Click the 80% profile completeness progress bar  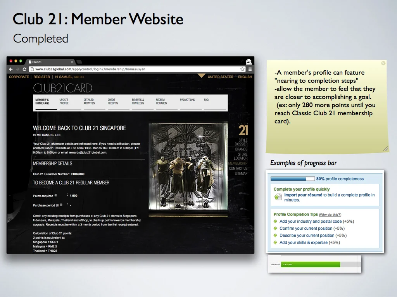tap(293, 179)
